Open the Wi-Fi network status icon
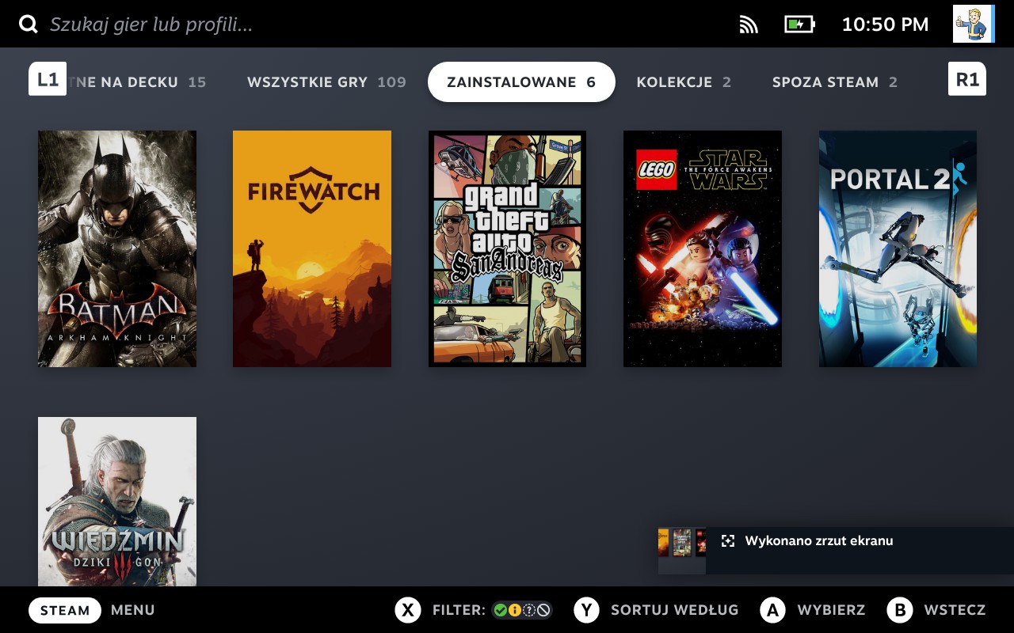Screen dimensions: 1014x633 pyautogui.click(x=749, y=25)
